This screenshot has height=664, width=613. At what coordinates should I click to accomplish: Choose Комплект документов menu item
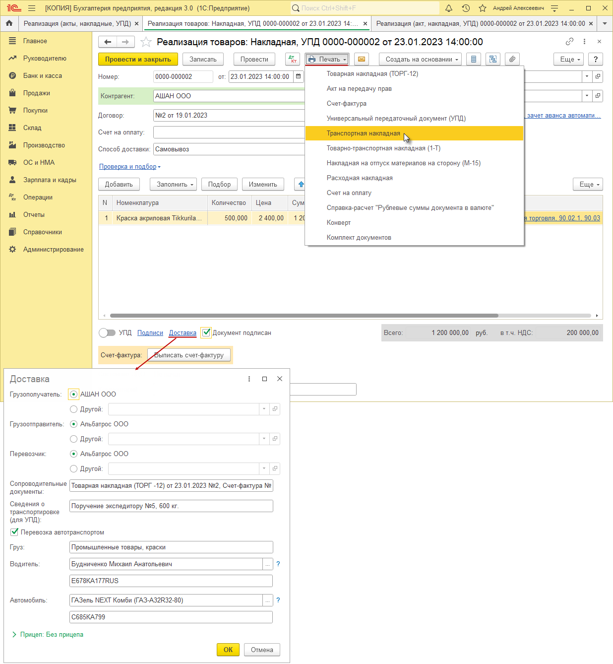[x=414, y=237]
